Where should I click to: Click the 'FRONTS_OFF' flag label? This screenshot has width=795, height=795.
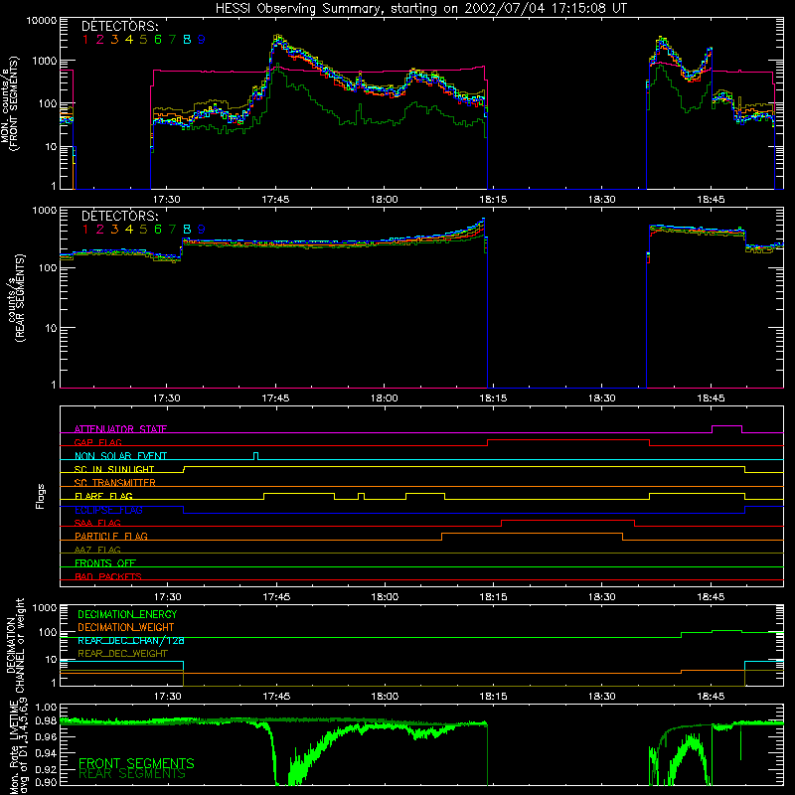pos(105,562)
